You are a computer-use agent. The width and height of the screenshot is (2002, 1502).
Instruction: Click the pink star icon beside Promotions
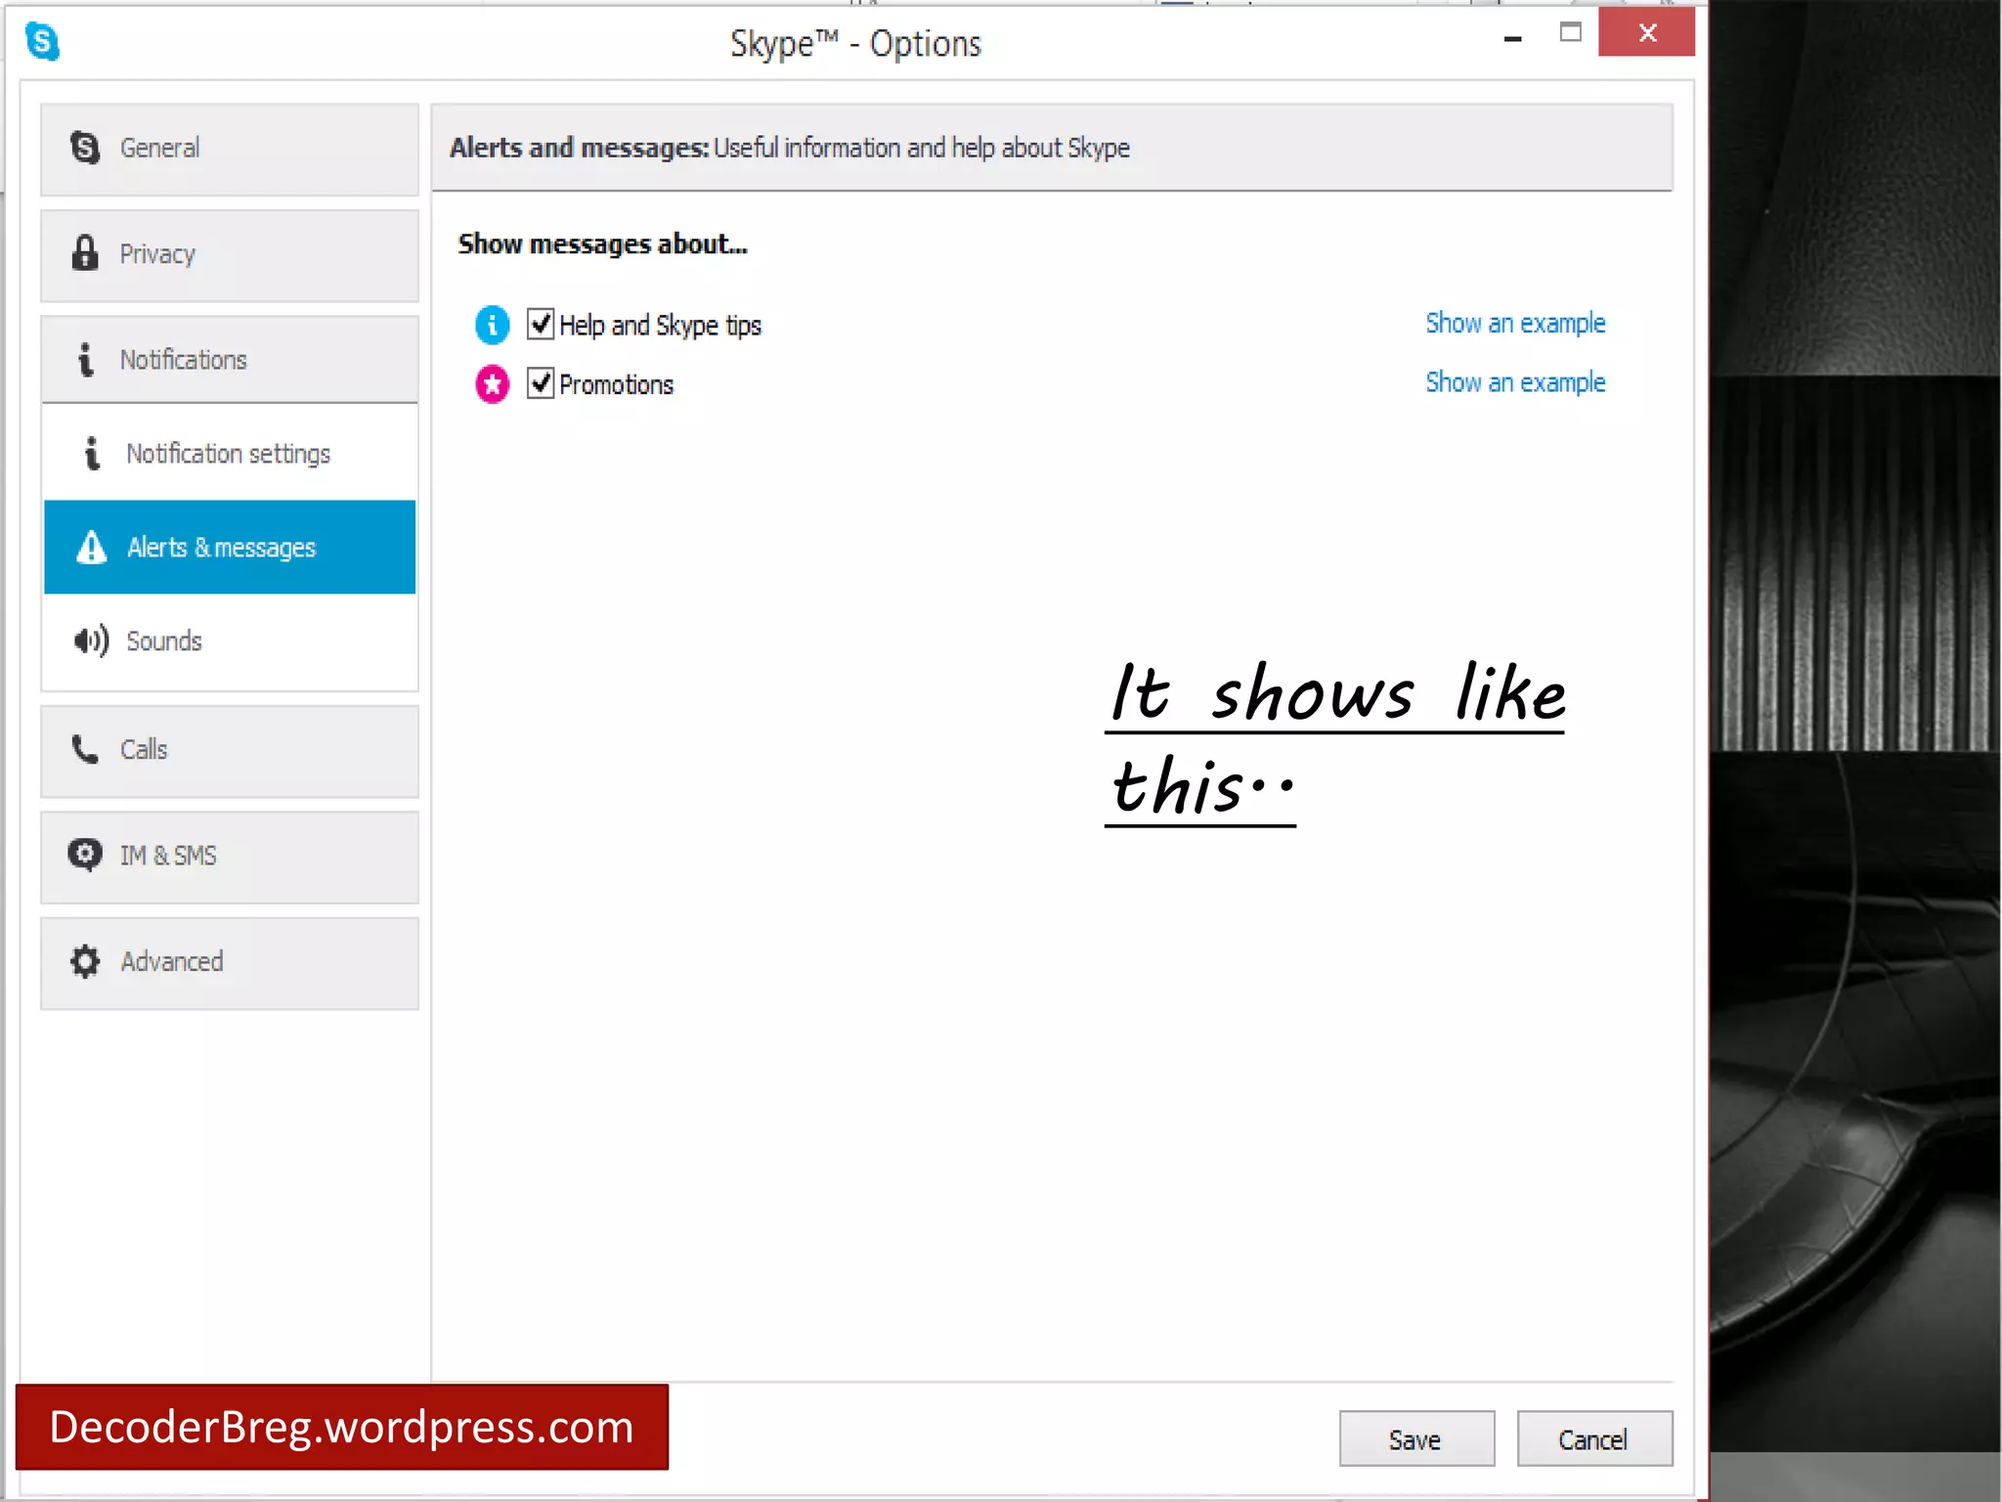click(493, 384)
